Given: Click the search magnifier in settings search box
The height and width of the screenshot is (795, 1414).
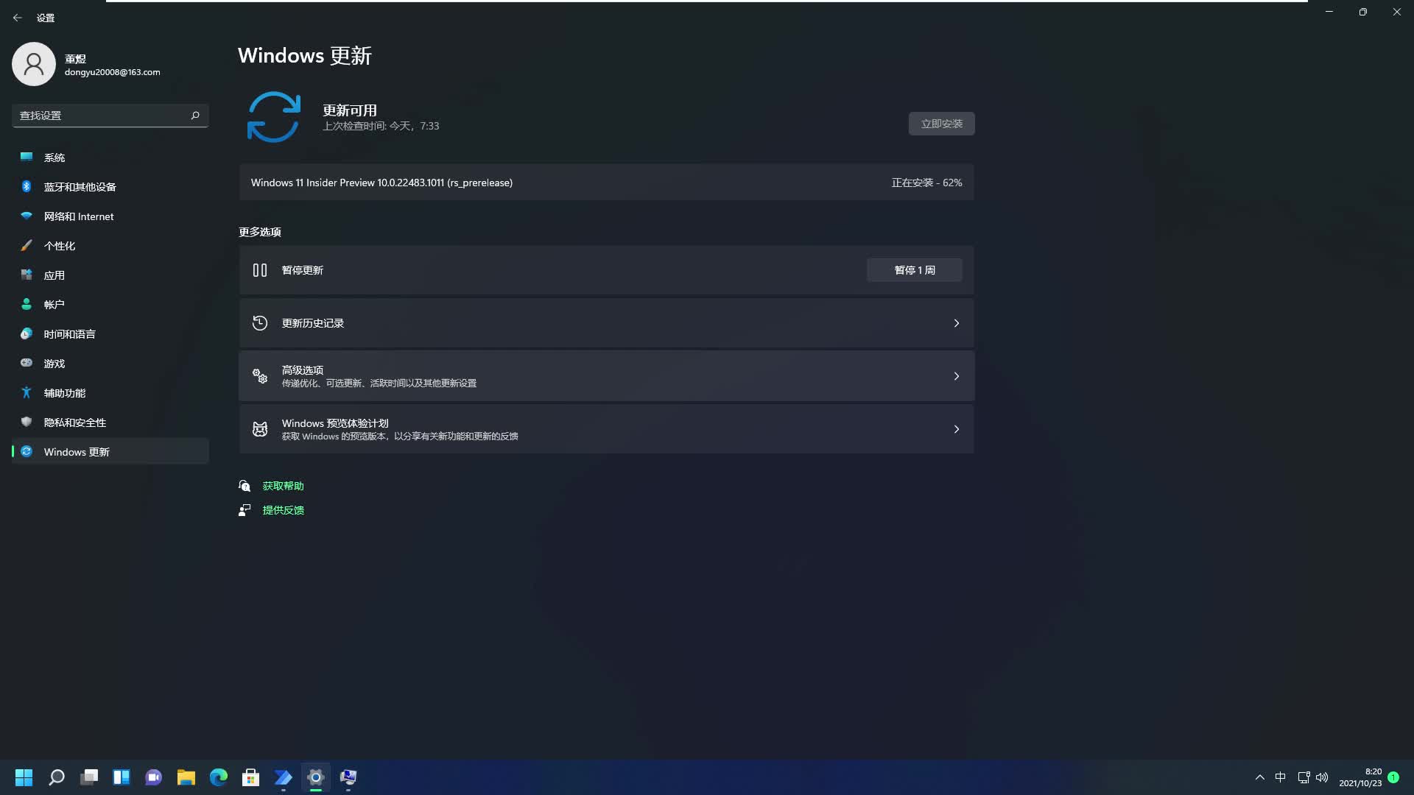Looking at the screenshot, I should [195, 116].
